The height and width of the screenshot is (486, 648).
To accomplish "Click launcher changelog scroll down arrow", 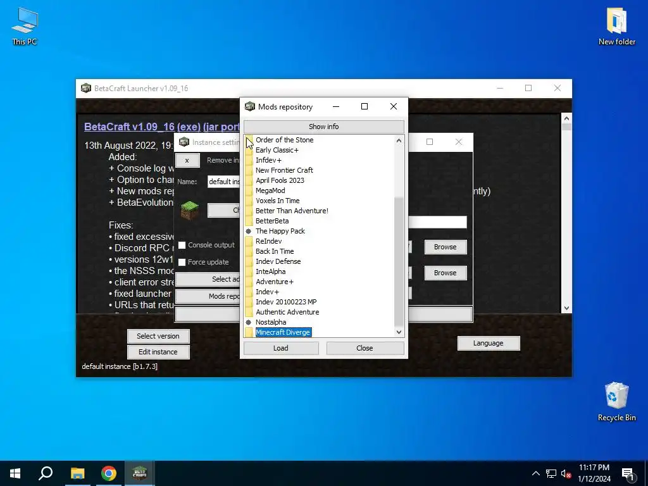I will pyautogui.click(x=566, y=308).
